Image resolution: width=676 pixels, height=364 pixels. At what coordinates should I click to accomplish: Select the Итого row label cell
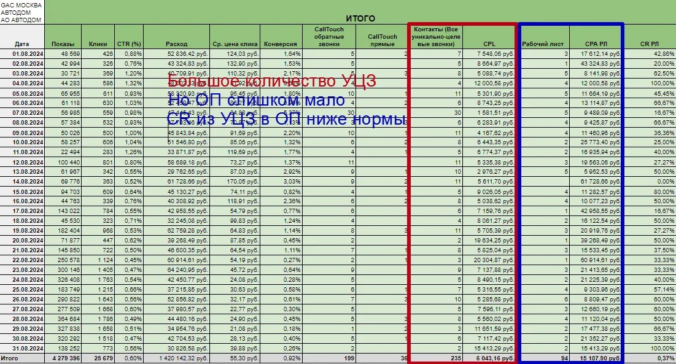[x=22, y=358]
